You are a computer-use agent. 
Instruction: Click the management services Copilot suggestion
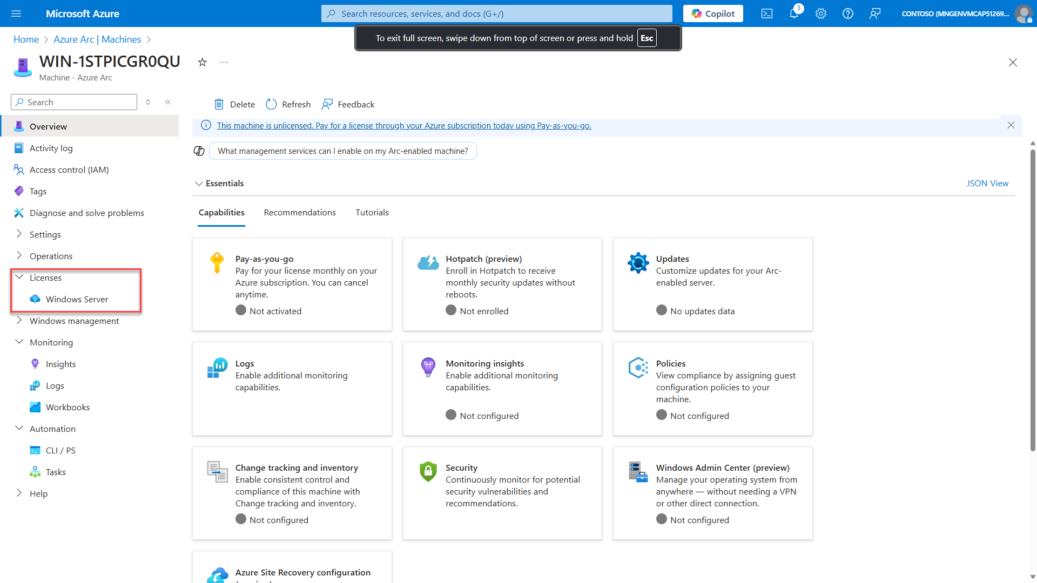click(343, 151)
